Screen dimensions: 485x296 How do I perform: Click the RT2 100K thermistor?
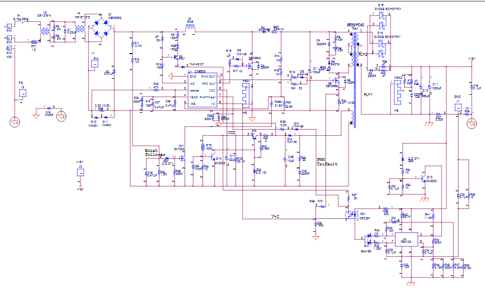203,147
